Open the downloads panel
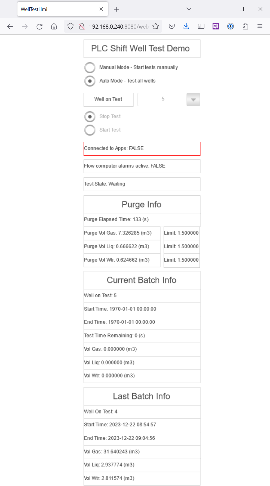This screenshot has width=270, height=486. click(186, 26)
